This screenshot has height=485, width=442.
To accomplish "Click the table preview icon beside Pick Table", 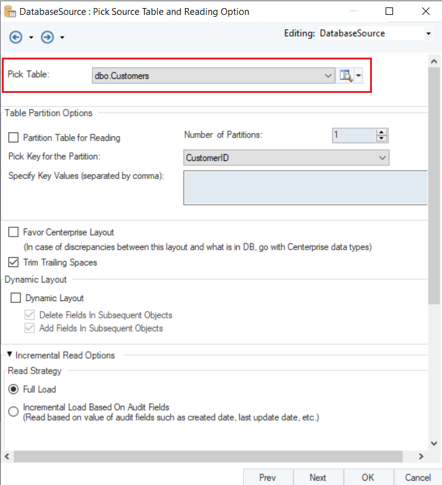I will (x=346, y=76).
